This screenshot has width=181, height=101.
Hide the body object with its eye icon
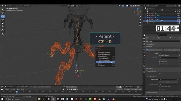click(177, 14)
